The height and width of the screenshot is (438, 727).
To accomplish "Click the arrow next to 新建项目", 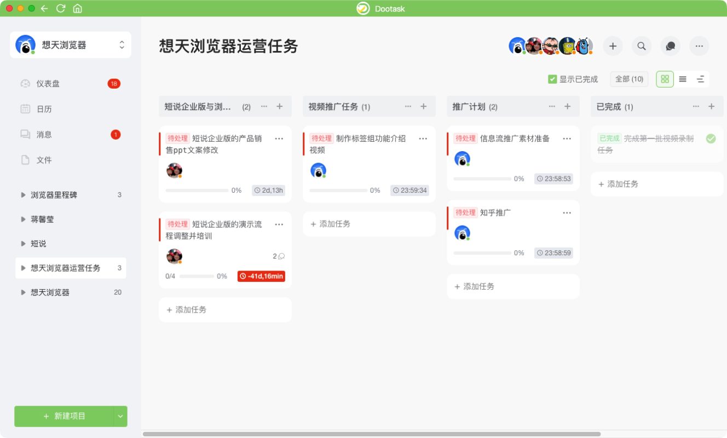I will click(120, 416).
